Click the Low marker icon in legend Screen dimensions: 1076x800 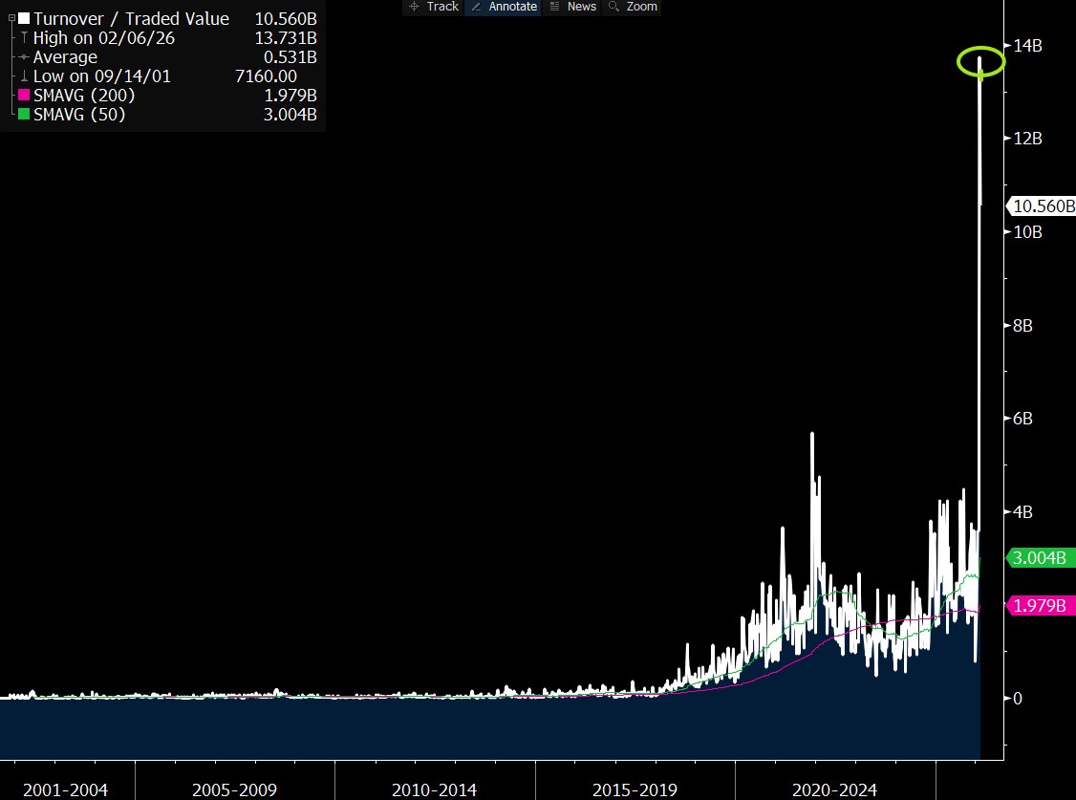(x=24, y=76)
